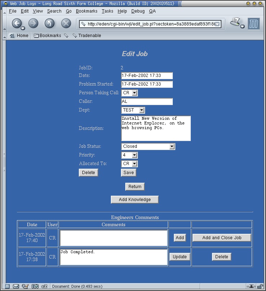The image size is (266, 291).
Task: Click the Forward navigation arrow button
Action: point(33,23)
